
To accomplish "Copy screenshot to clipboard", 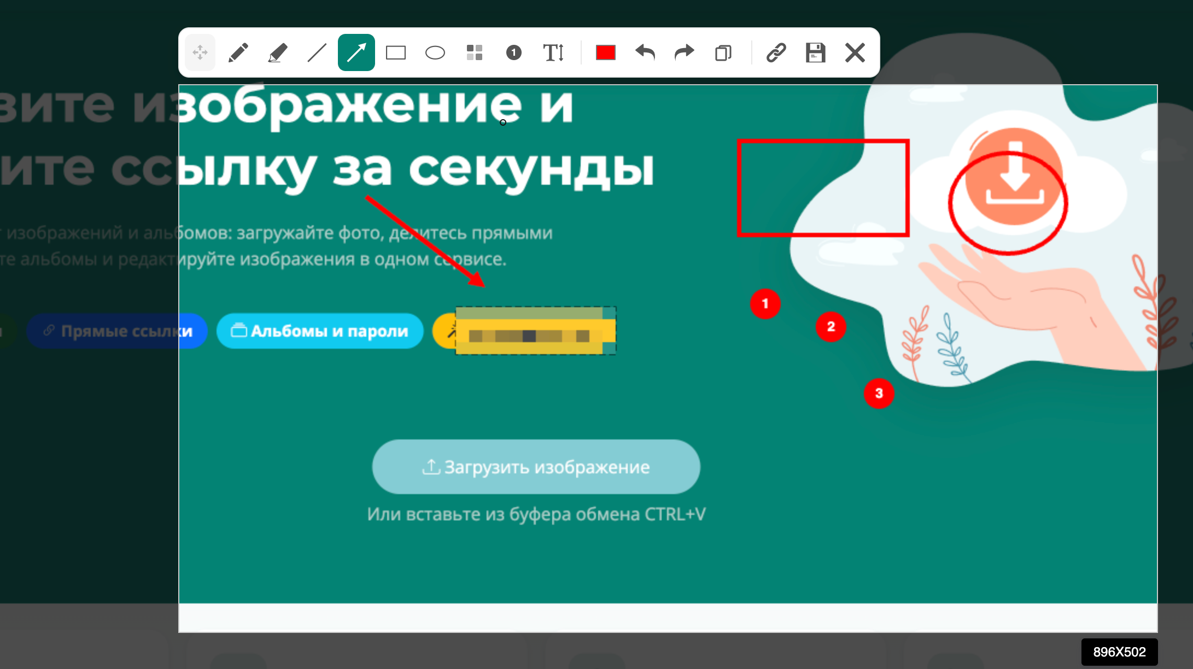I will [x=723, y=53].
